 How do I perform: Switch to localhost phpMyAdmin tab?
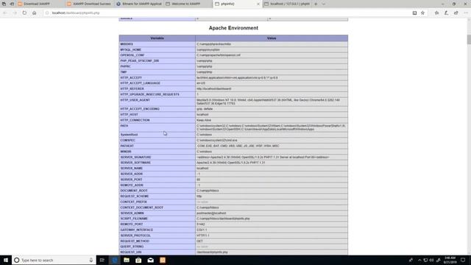(287, 4)
